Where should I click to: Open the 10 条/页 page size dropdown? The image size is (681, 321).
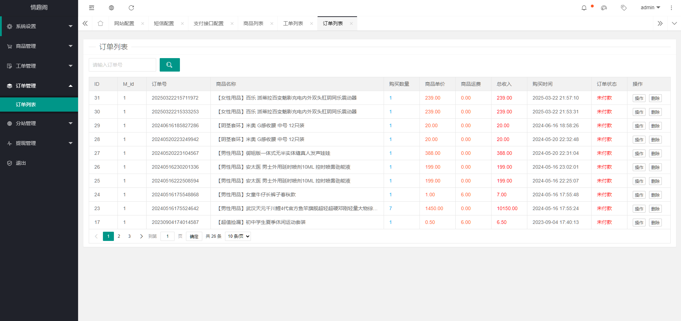click(x=238, y=236)
